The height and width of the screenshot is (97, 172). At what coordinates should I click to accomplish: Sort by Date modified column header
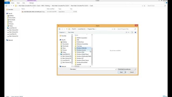pyautogui.click(x=51, y=9)
